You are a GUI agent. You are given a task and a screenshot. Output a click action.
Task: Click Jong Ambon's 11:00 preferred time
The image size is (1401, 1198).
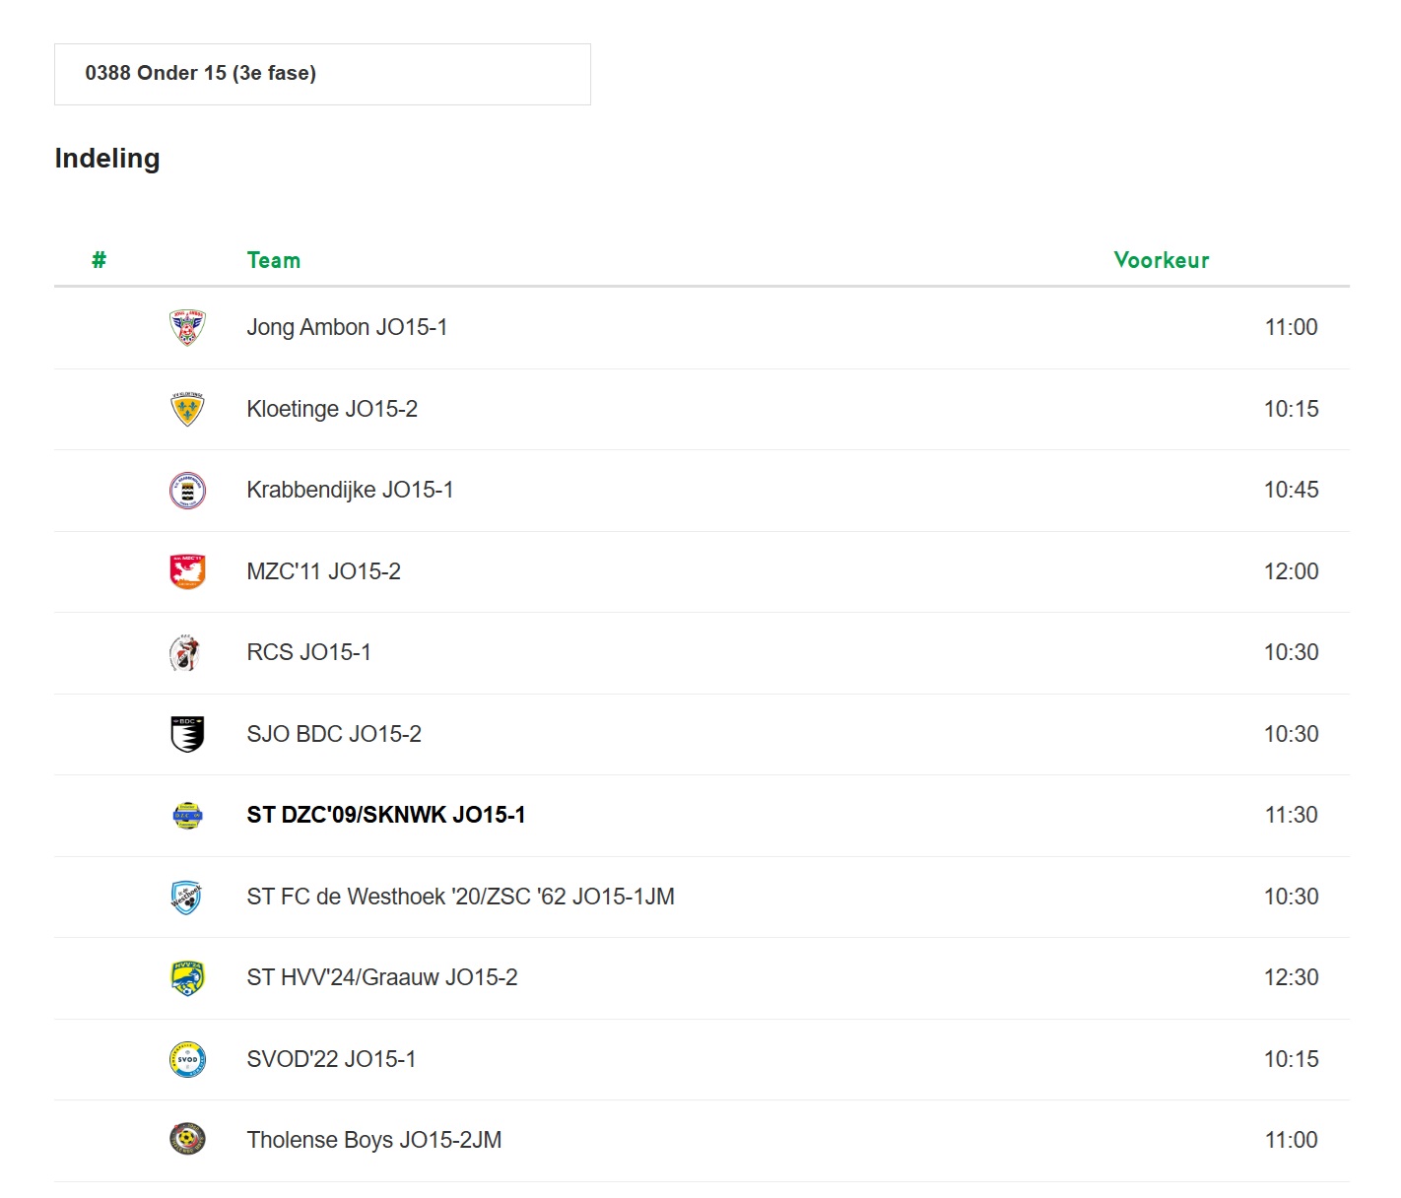[1291, 327]
